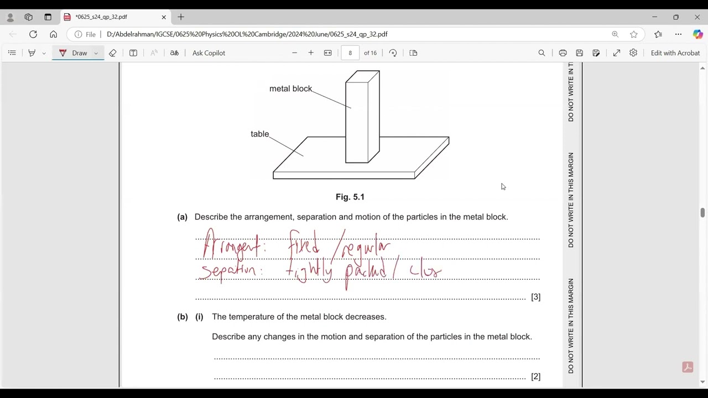Close the 0625_s24_qp_32.pdf tab
Viewport: 708px width, 398px height.
(164, 17)
